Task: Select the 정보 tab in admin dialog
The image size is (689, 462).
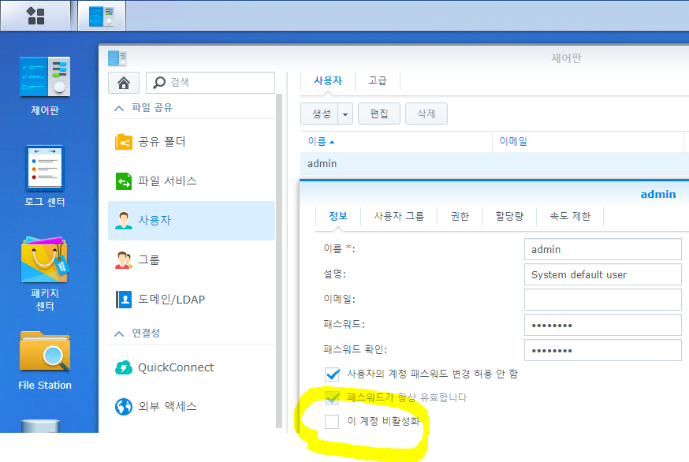Action: pyautogui.click(x=338, y=216)
